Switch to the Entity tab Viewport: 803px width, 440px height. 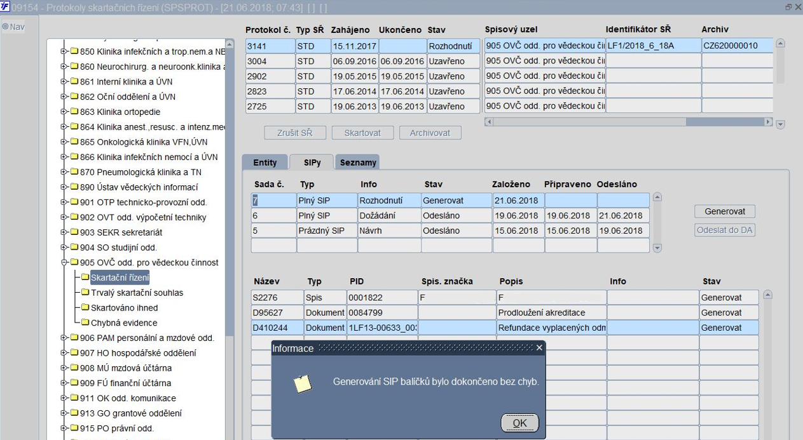(x=265, y=163)
